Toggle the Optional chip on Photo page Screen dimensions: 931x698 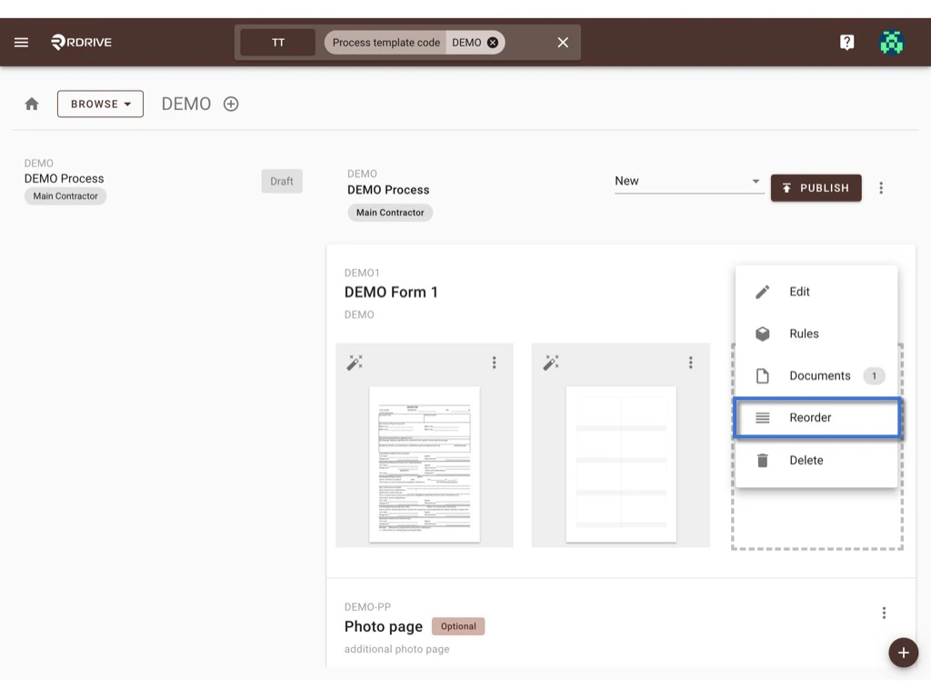[458, 626]
